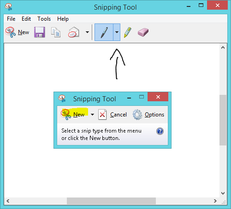Copy the snip using the copy icon
The width and height of the screenshot is (231, 209).
pyautogui.click(x=56, y=32)
